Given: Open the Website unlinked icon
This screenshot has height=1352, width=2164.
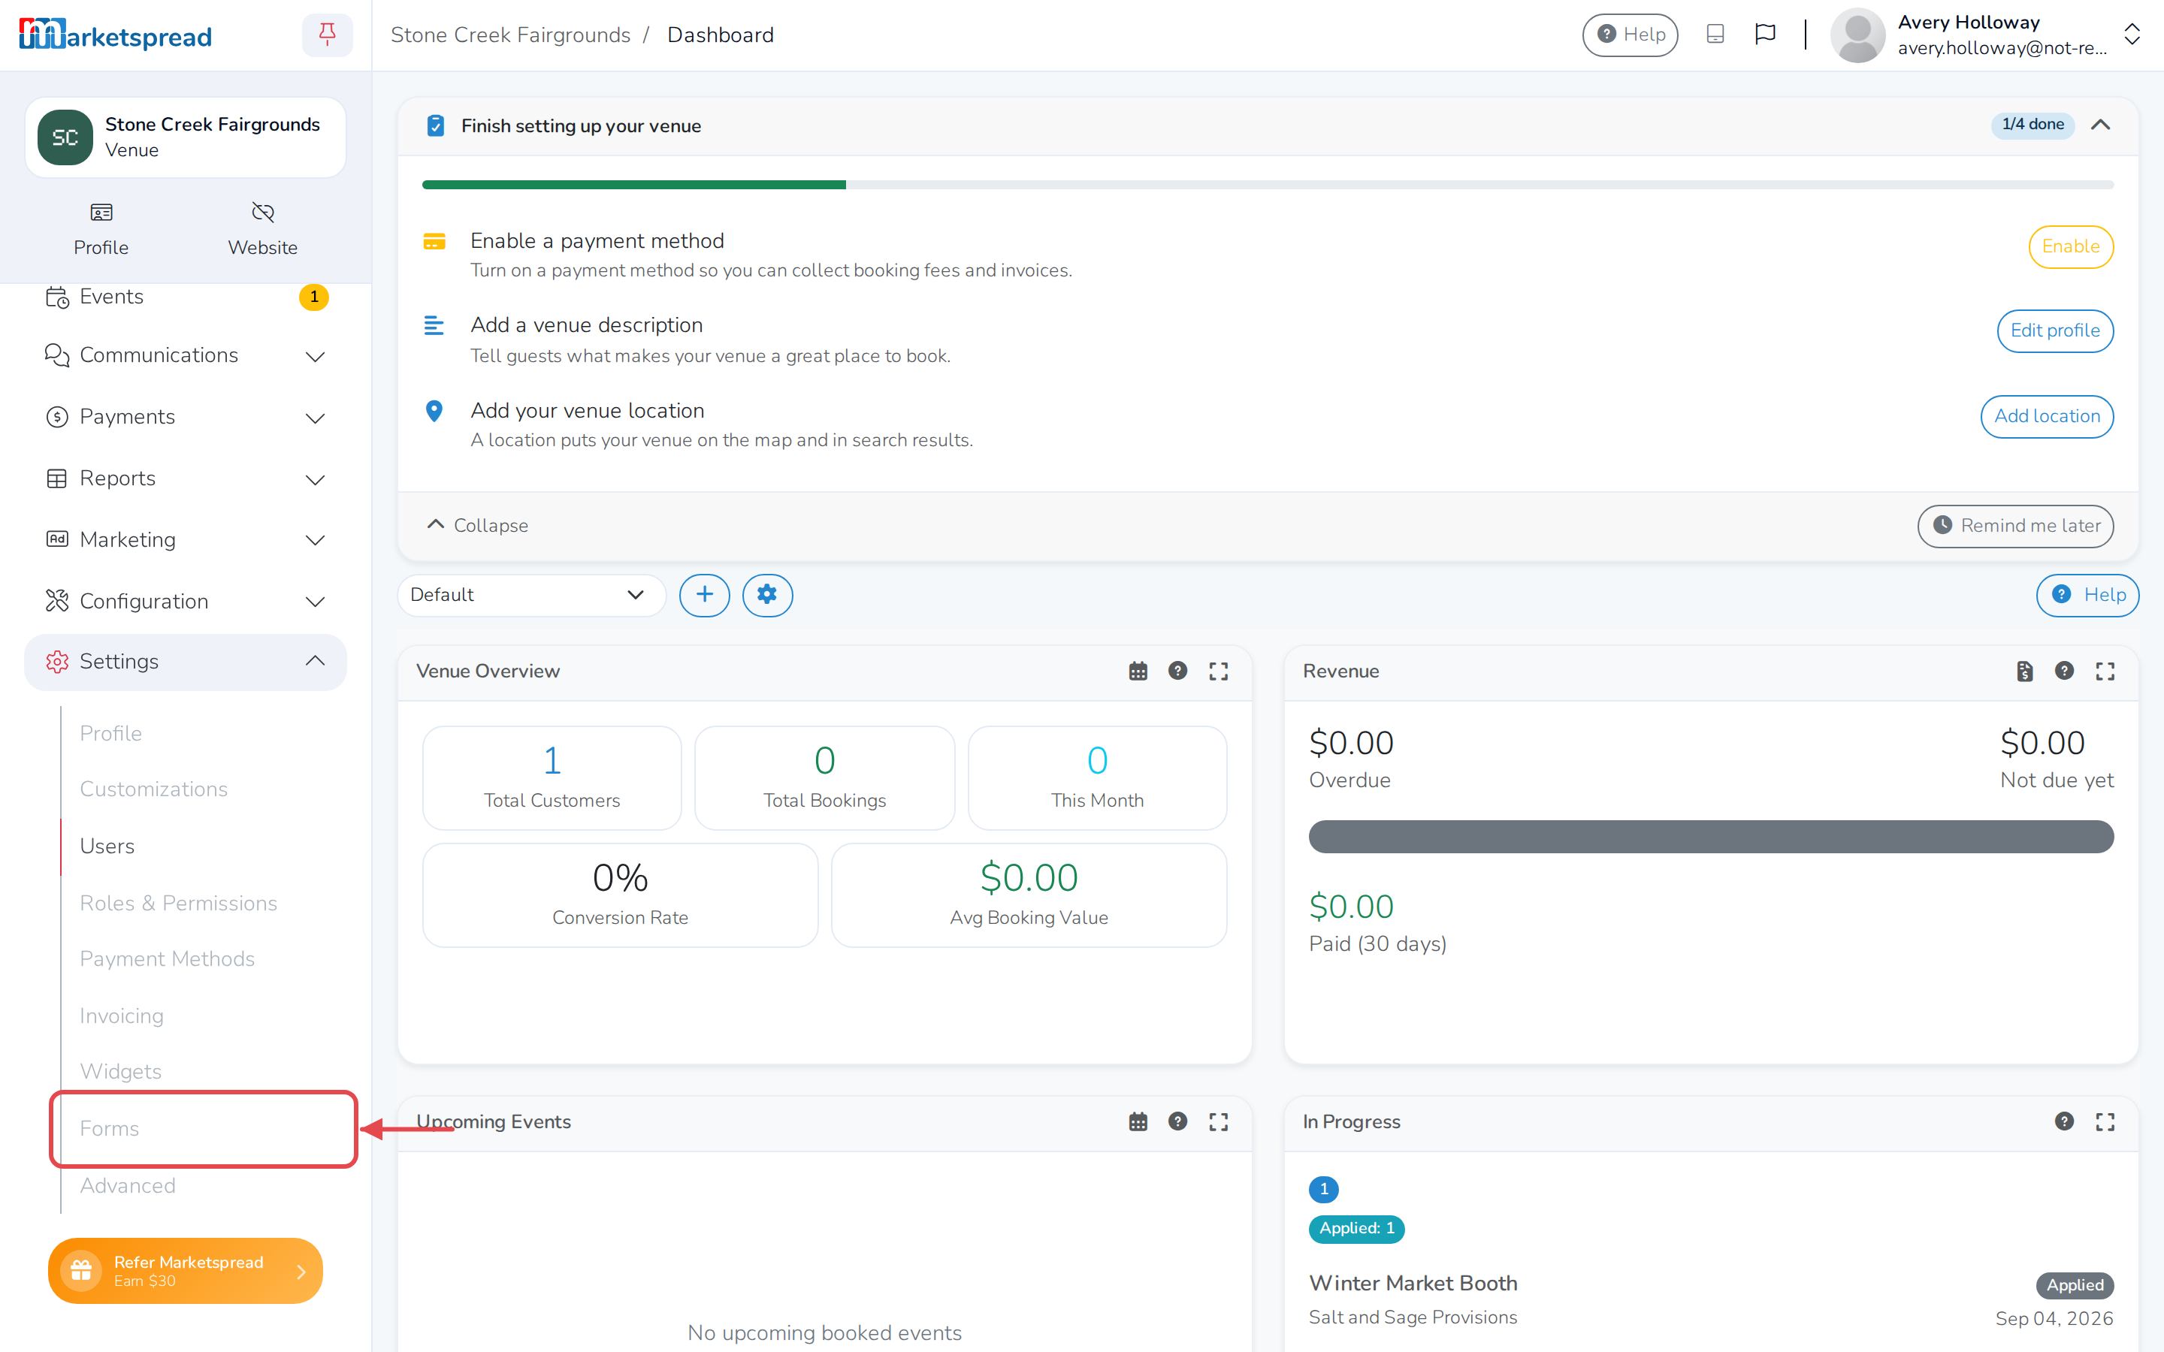Looking at the screenshot, I should [x=262, y=212].
